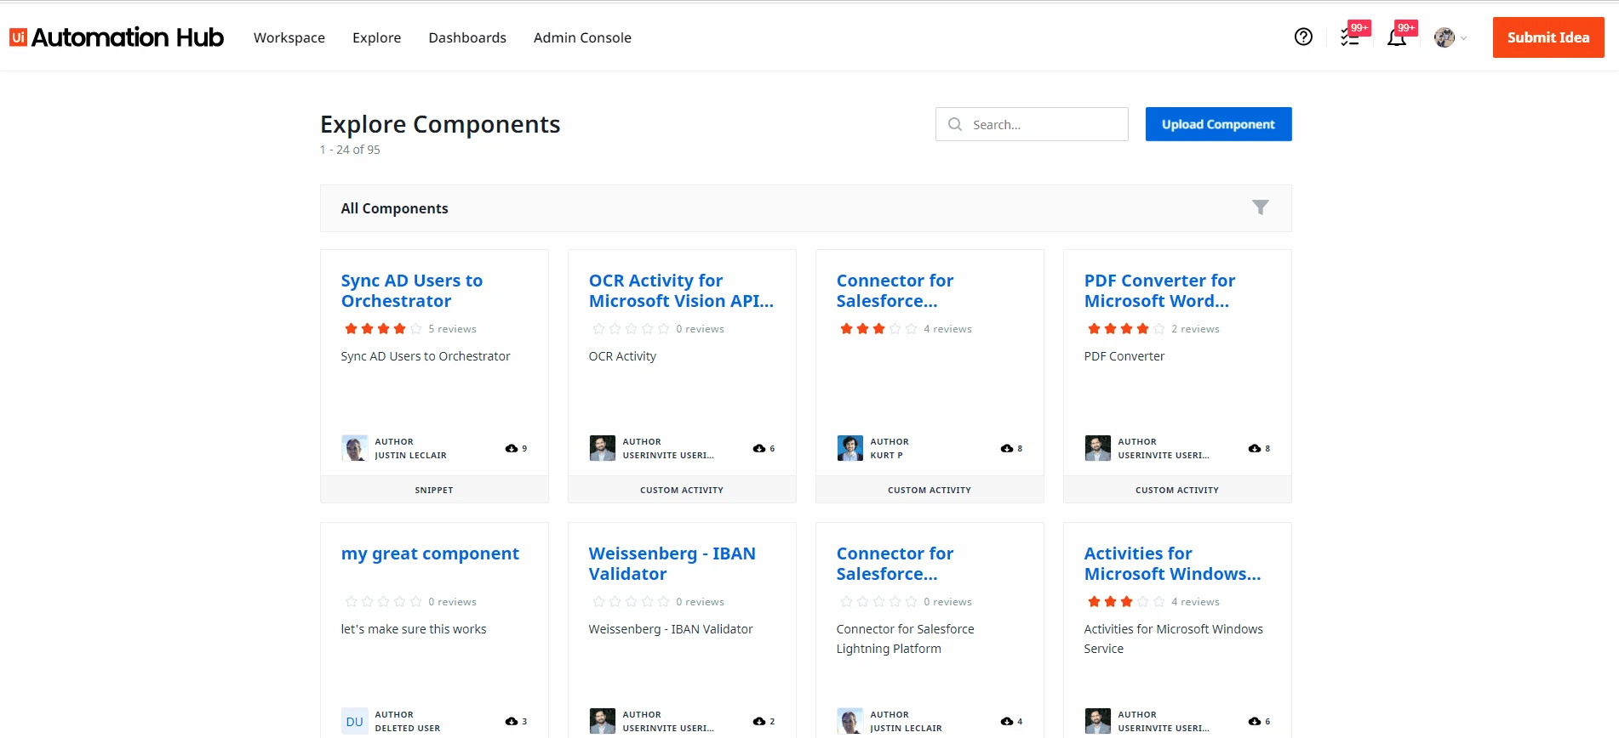Image resolution: width=1619 pixels, height=738 pixels.
Task: Click download icon on my great component card
Action: pos(512,721)
